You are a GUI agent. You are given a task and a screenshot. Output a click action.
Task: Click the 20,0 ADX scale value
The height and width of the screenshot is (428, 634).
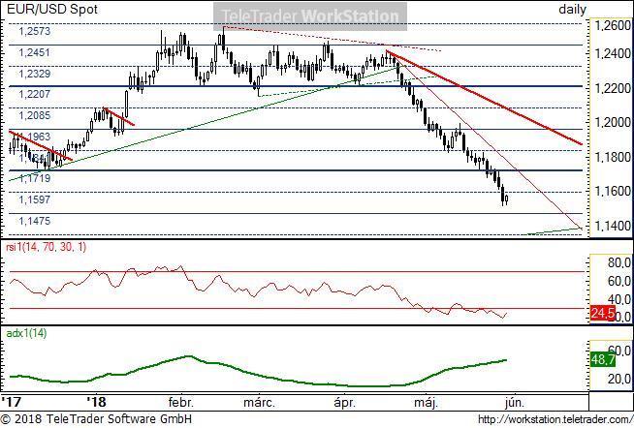[x=619, y=379]
